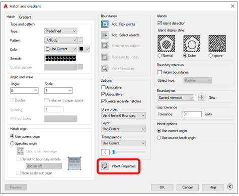The width and height of the screenshot is (239, 196).
Task: Open the Type dropdown showing Predefined
Action: (61, 31)
